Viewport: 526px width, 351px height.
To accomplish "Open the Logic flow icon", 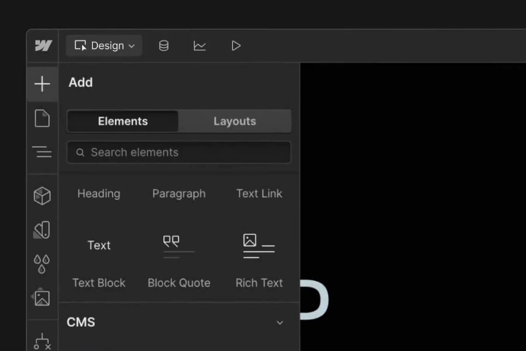I will [42, 342].
